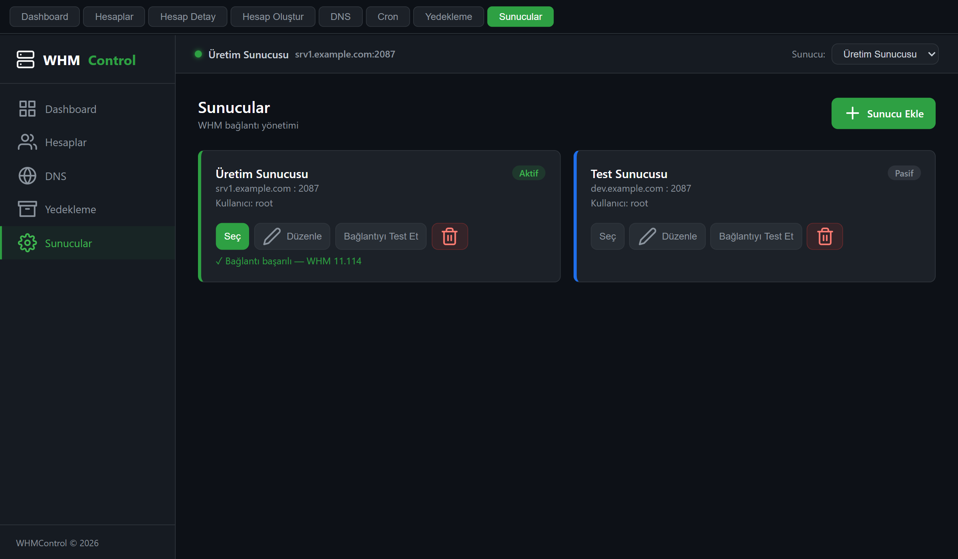
Task: Click the plus icon on Sunucu Ekle
Action: coord(852,113)
